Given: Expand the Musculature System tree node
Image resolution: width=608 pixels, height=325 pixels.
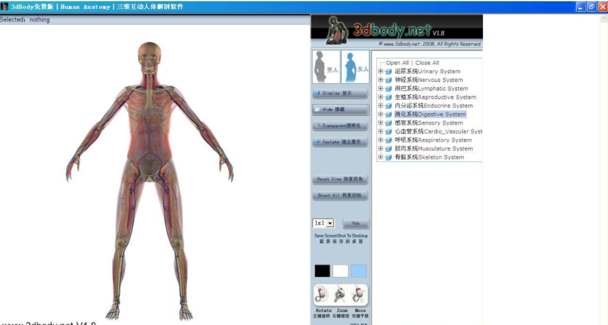Looking at the screenshot, I should (381, 148).
